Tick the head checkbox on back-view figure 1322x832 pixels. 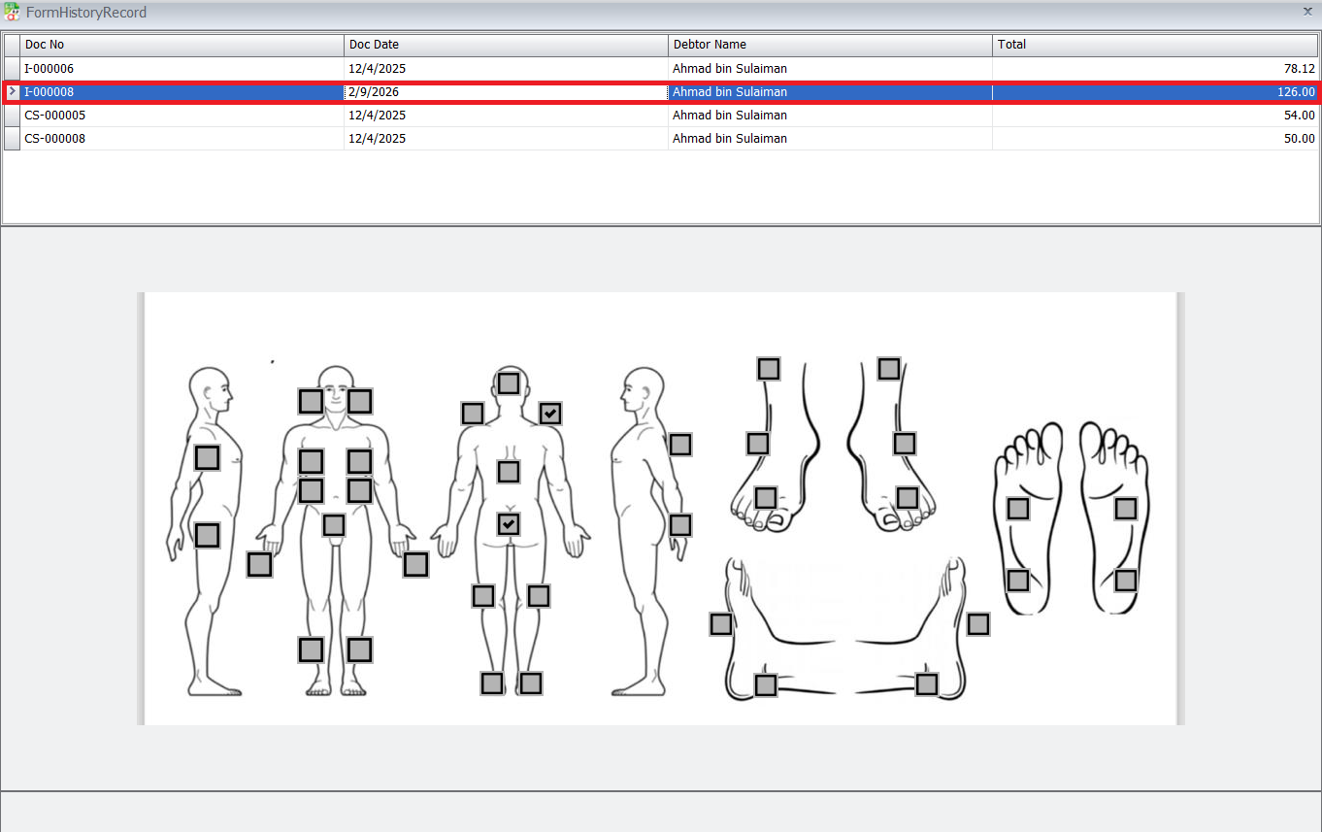[x=509, y=383]
